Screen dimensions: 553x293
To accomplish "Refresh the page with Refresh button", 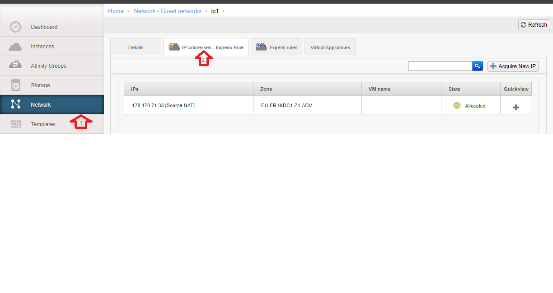I will (534, 25).
